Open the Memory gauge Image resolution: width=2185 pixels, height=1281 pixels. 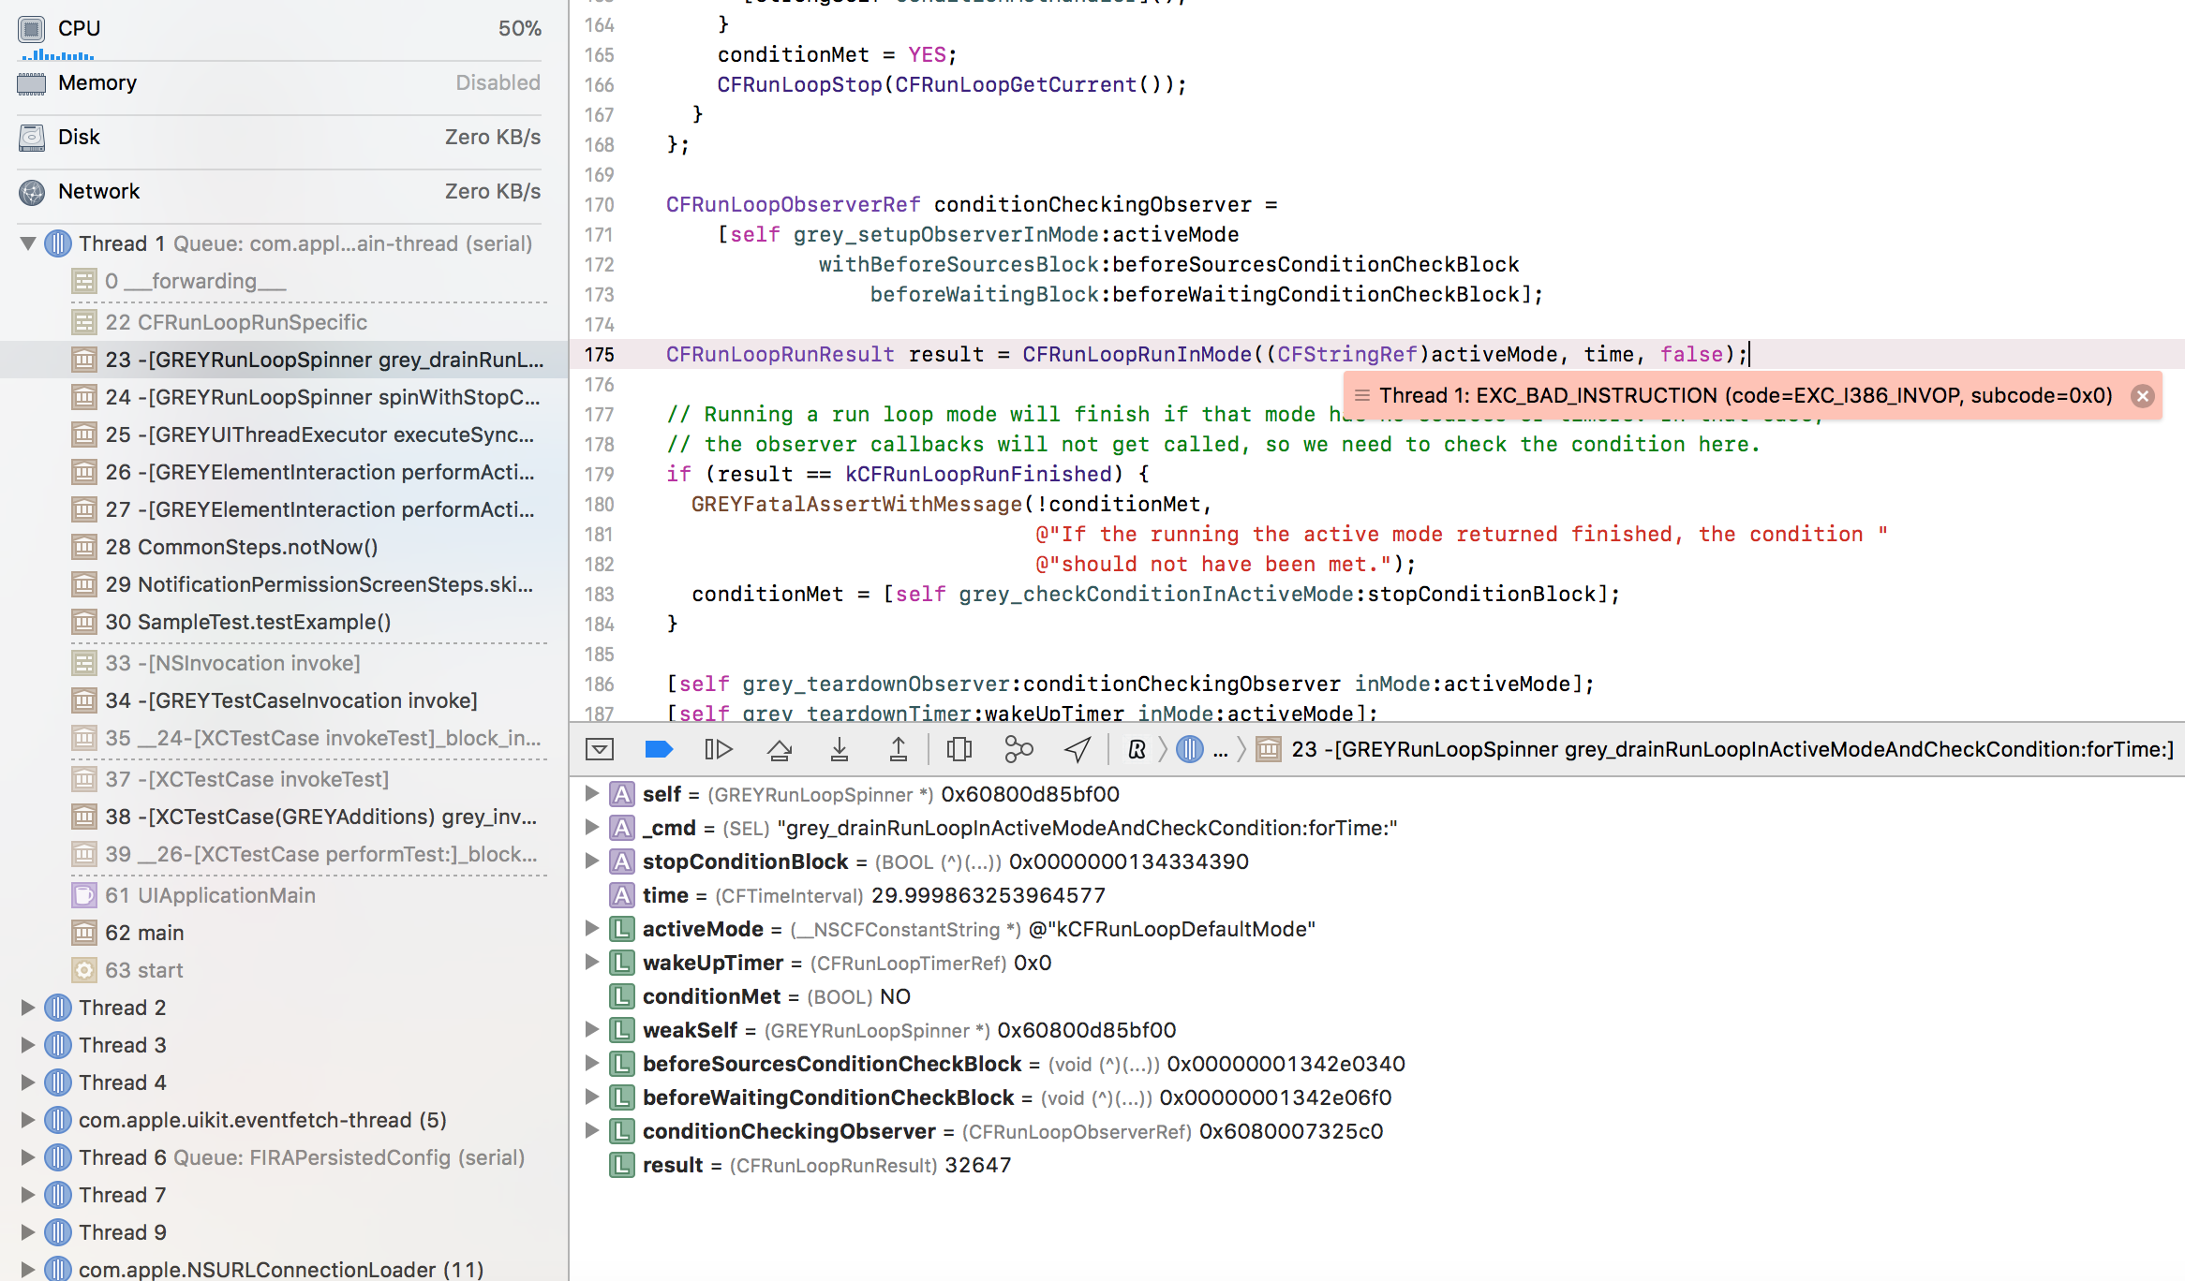pos(280,83)
